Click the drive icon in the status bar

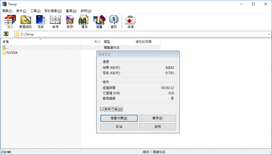[3, 152]
